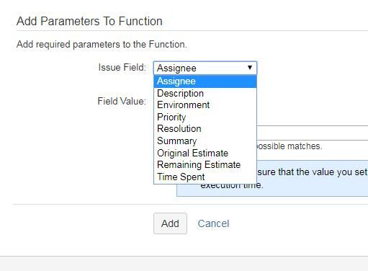The width and height of the screenshot is (368, 271).
Task: Click the Add Parameters To Function heading
Action: point(89,21)
